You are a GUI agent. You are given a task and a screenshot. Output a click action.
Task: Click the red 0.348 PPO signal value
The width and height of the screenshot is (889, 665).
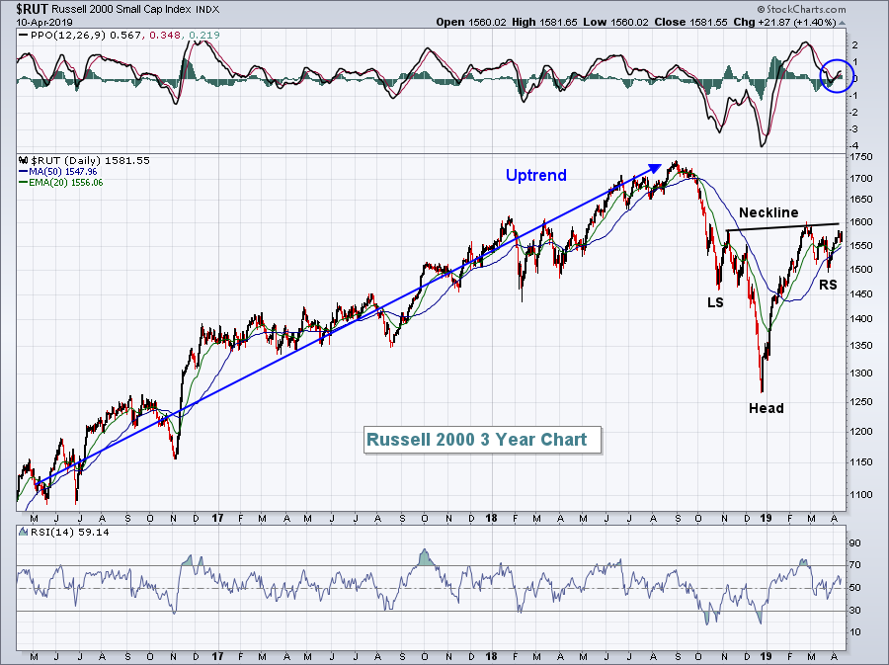165,36
